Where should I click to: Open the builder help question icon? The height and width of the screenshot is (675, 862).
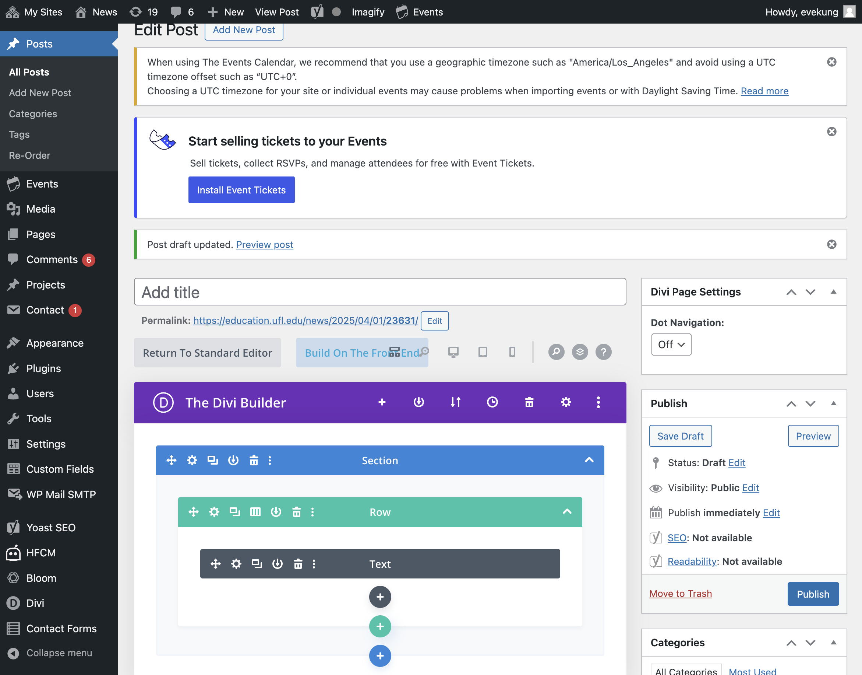604,352
